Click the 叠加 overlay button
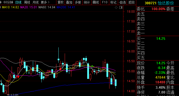 (69, 2)
